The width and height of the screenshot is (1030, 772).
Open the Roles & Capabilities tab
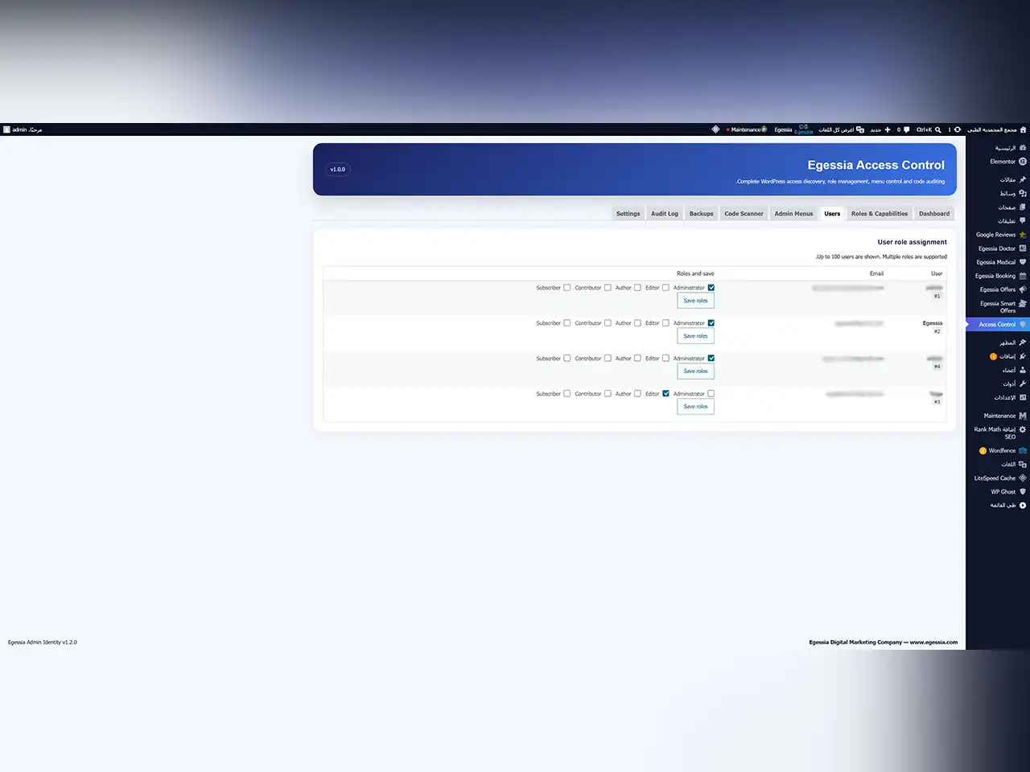coord(880,214)
